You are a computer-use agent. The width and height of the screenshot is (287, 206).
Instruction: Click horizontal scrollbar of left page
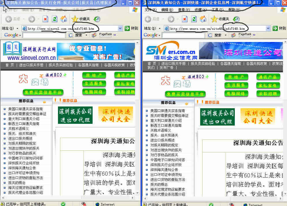coord(67,198)
